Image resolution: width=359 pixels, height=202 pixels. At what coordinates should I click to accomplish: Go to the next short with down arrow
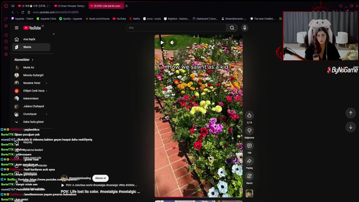(351, 127)
